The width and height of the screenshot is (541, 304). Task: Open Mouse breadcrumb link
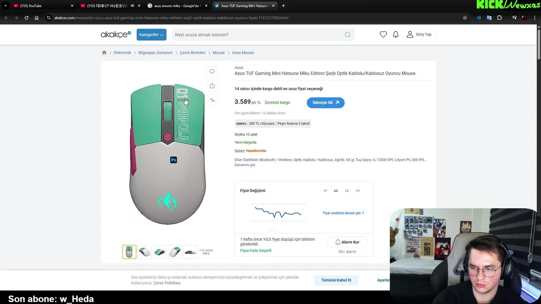pyautogui.click(x=219, y=53)
